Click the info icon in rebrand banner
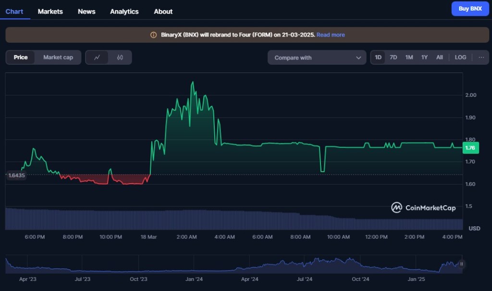Screen dimensions: 492x291 tap(153, 35)
